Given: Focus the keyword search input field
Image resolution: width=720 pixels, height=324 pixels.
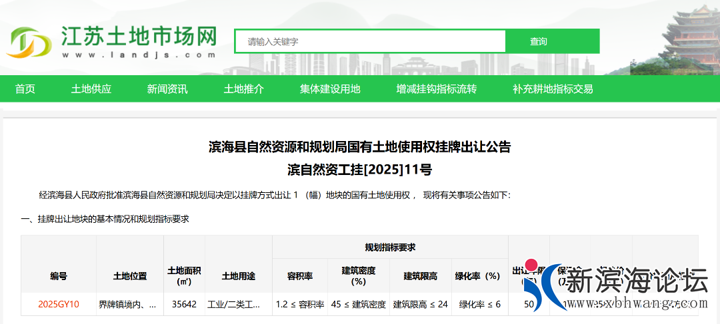Looking at the screenshot, I should coord(371,41).
